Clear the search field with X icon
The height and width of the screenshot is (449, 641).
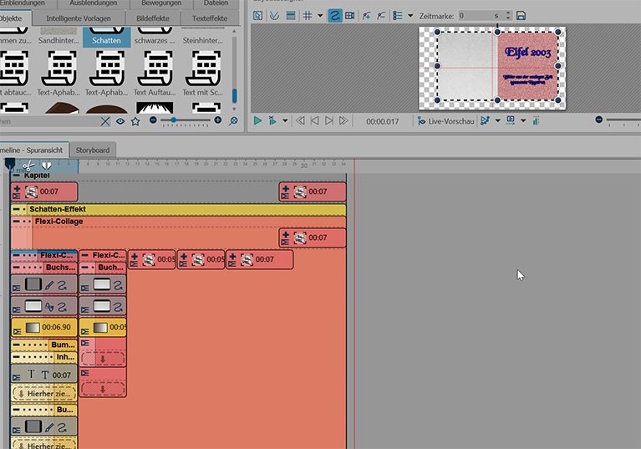pyautogui.click(x=105, y=121)
